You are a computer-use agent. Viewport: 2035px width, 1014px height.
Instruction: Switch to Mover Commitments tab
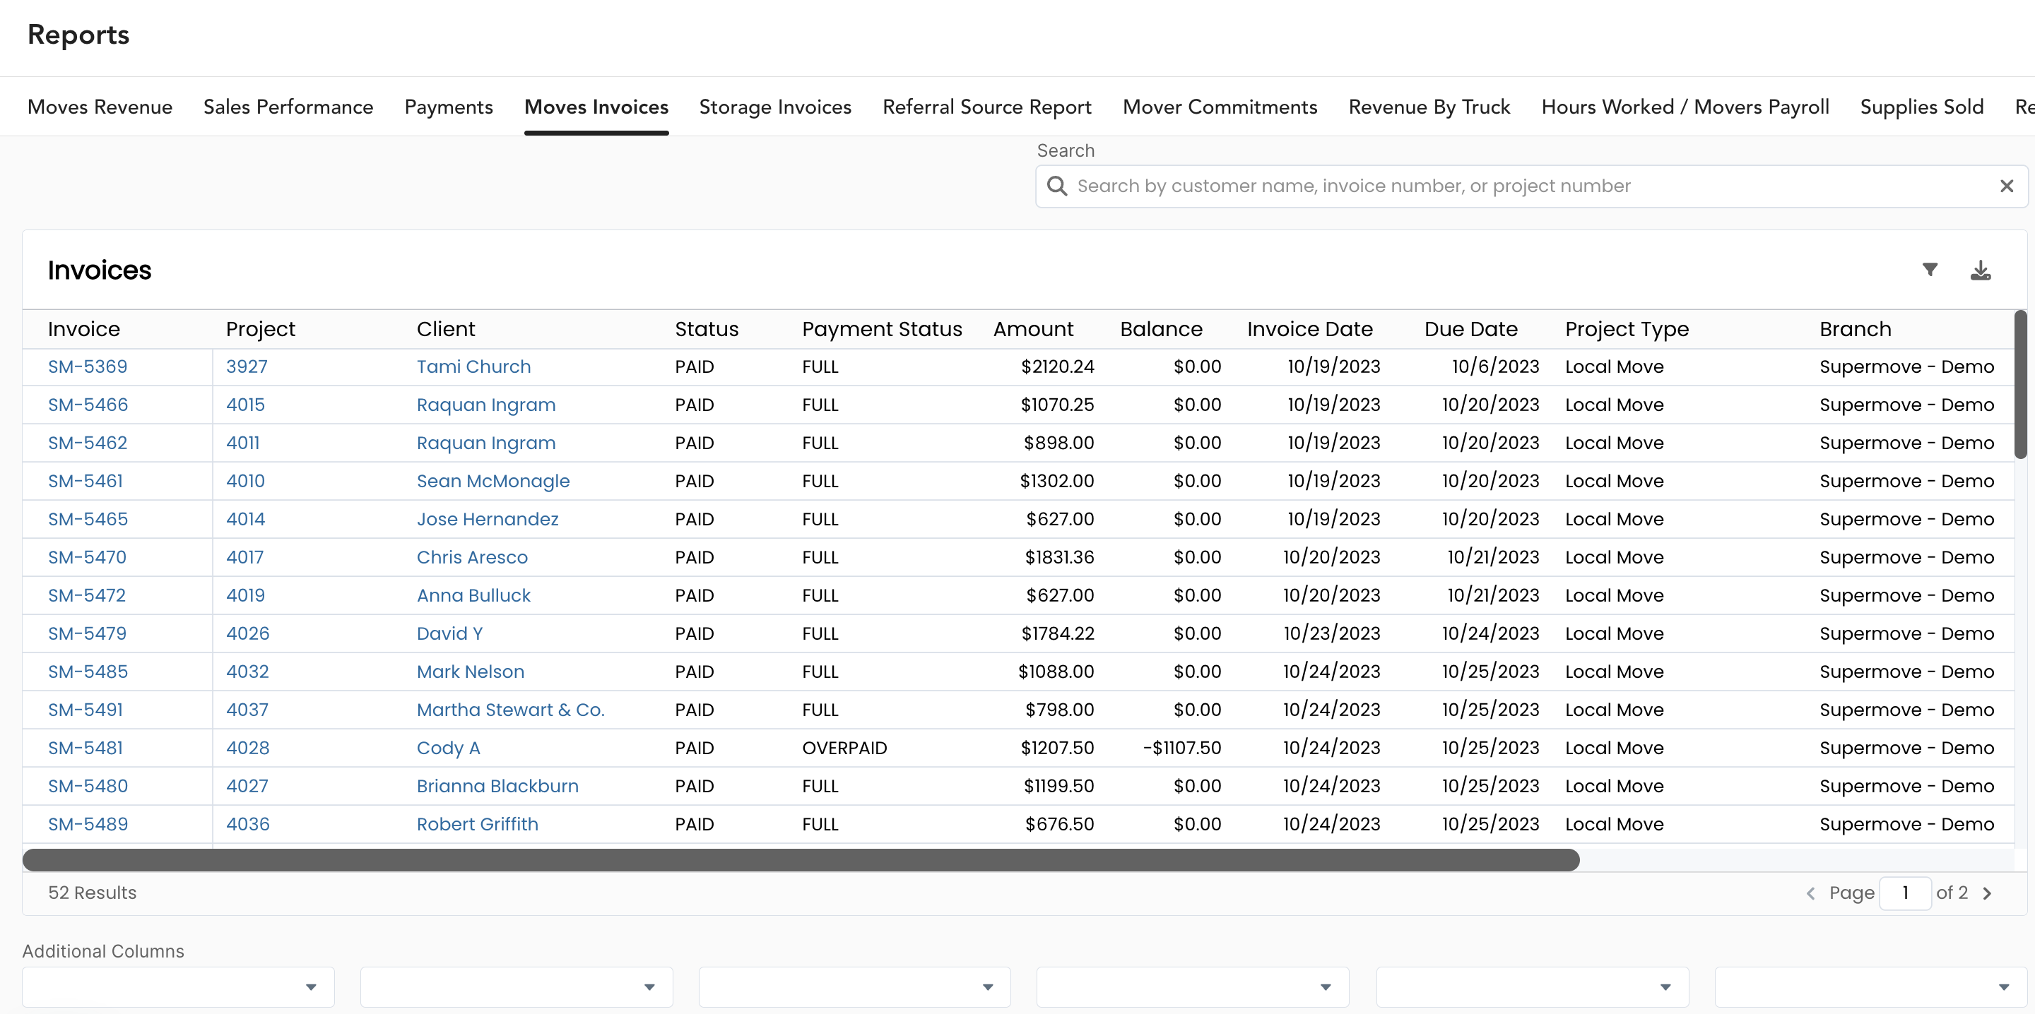pos(1220,107)
